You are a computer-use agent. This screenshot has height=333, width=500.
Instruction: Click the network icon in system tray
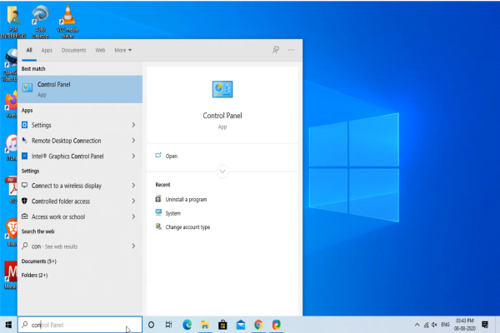tap(427, 325)
